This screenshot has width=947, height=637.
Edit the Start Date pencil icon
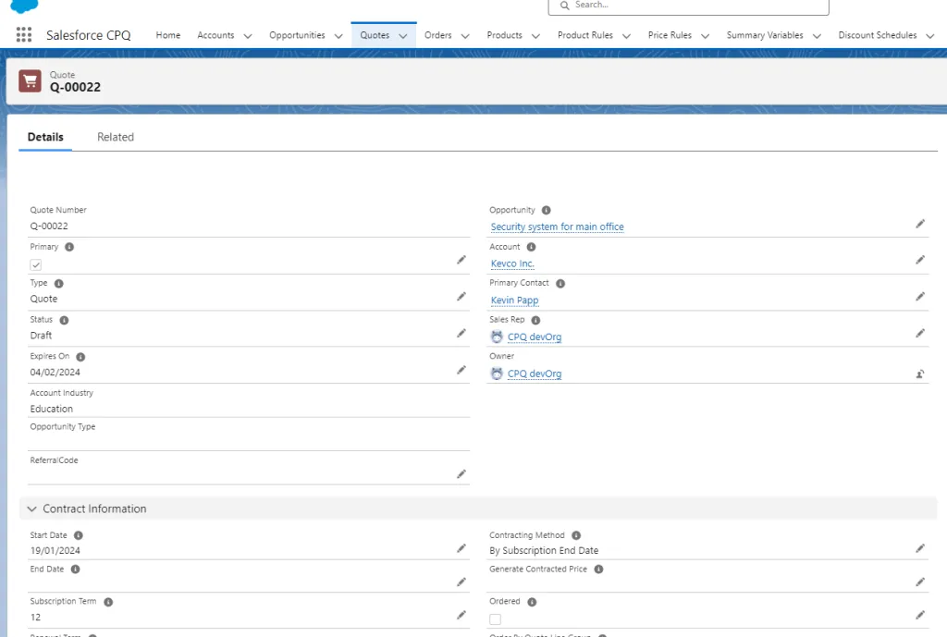461,548
